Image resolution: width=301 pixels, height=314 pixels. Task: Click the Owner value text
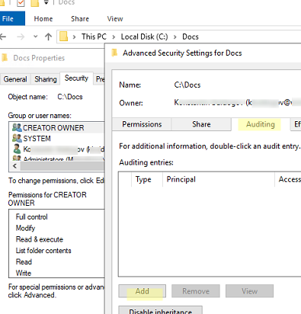coord(237,102)
